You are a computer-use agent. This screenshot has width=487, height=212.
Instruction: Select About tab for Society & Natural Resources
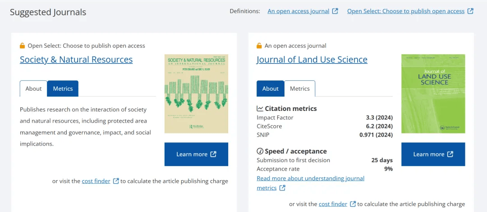click(x=33, y=88)
